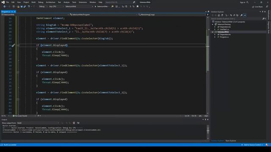
Task: Switch to the Solution Explorer bottom tab
Action: pos(217,141)
